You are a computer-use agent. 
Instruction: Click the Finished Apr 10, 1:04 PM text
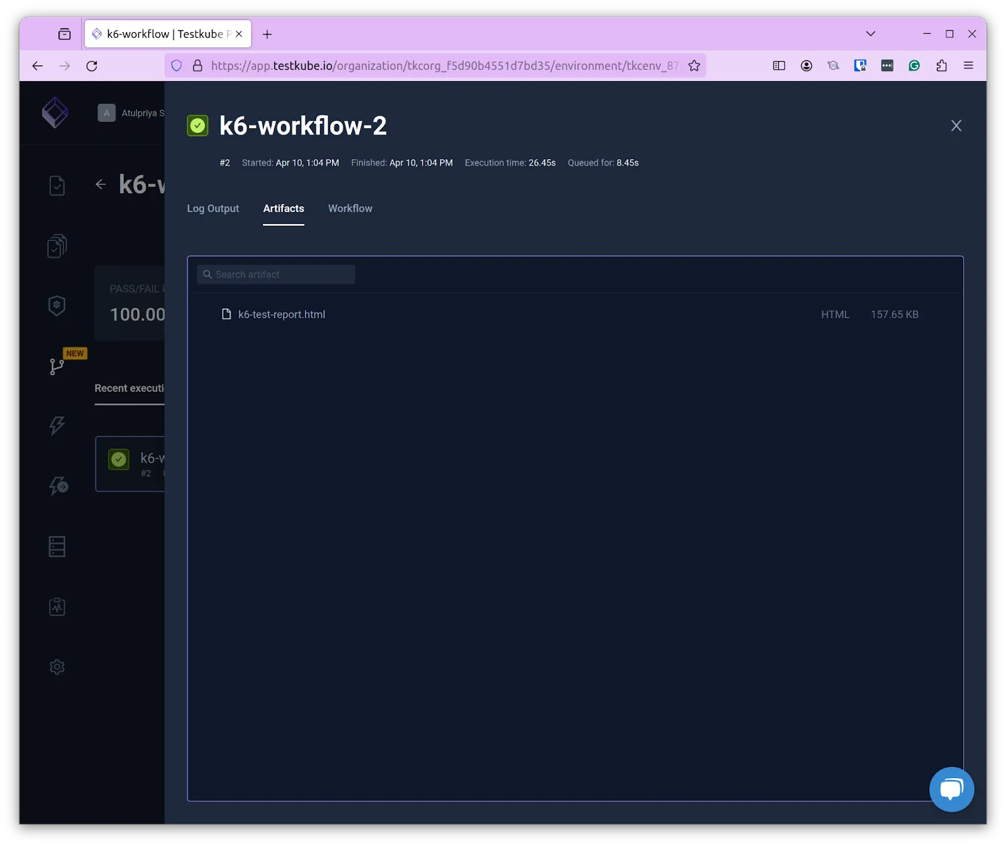[x=402, y=162]
